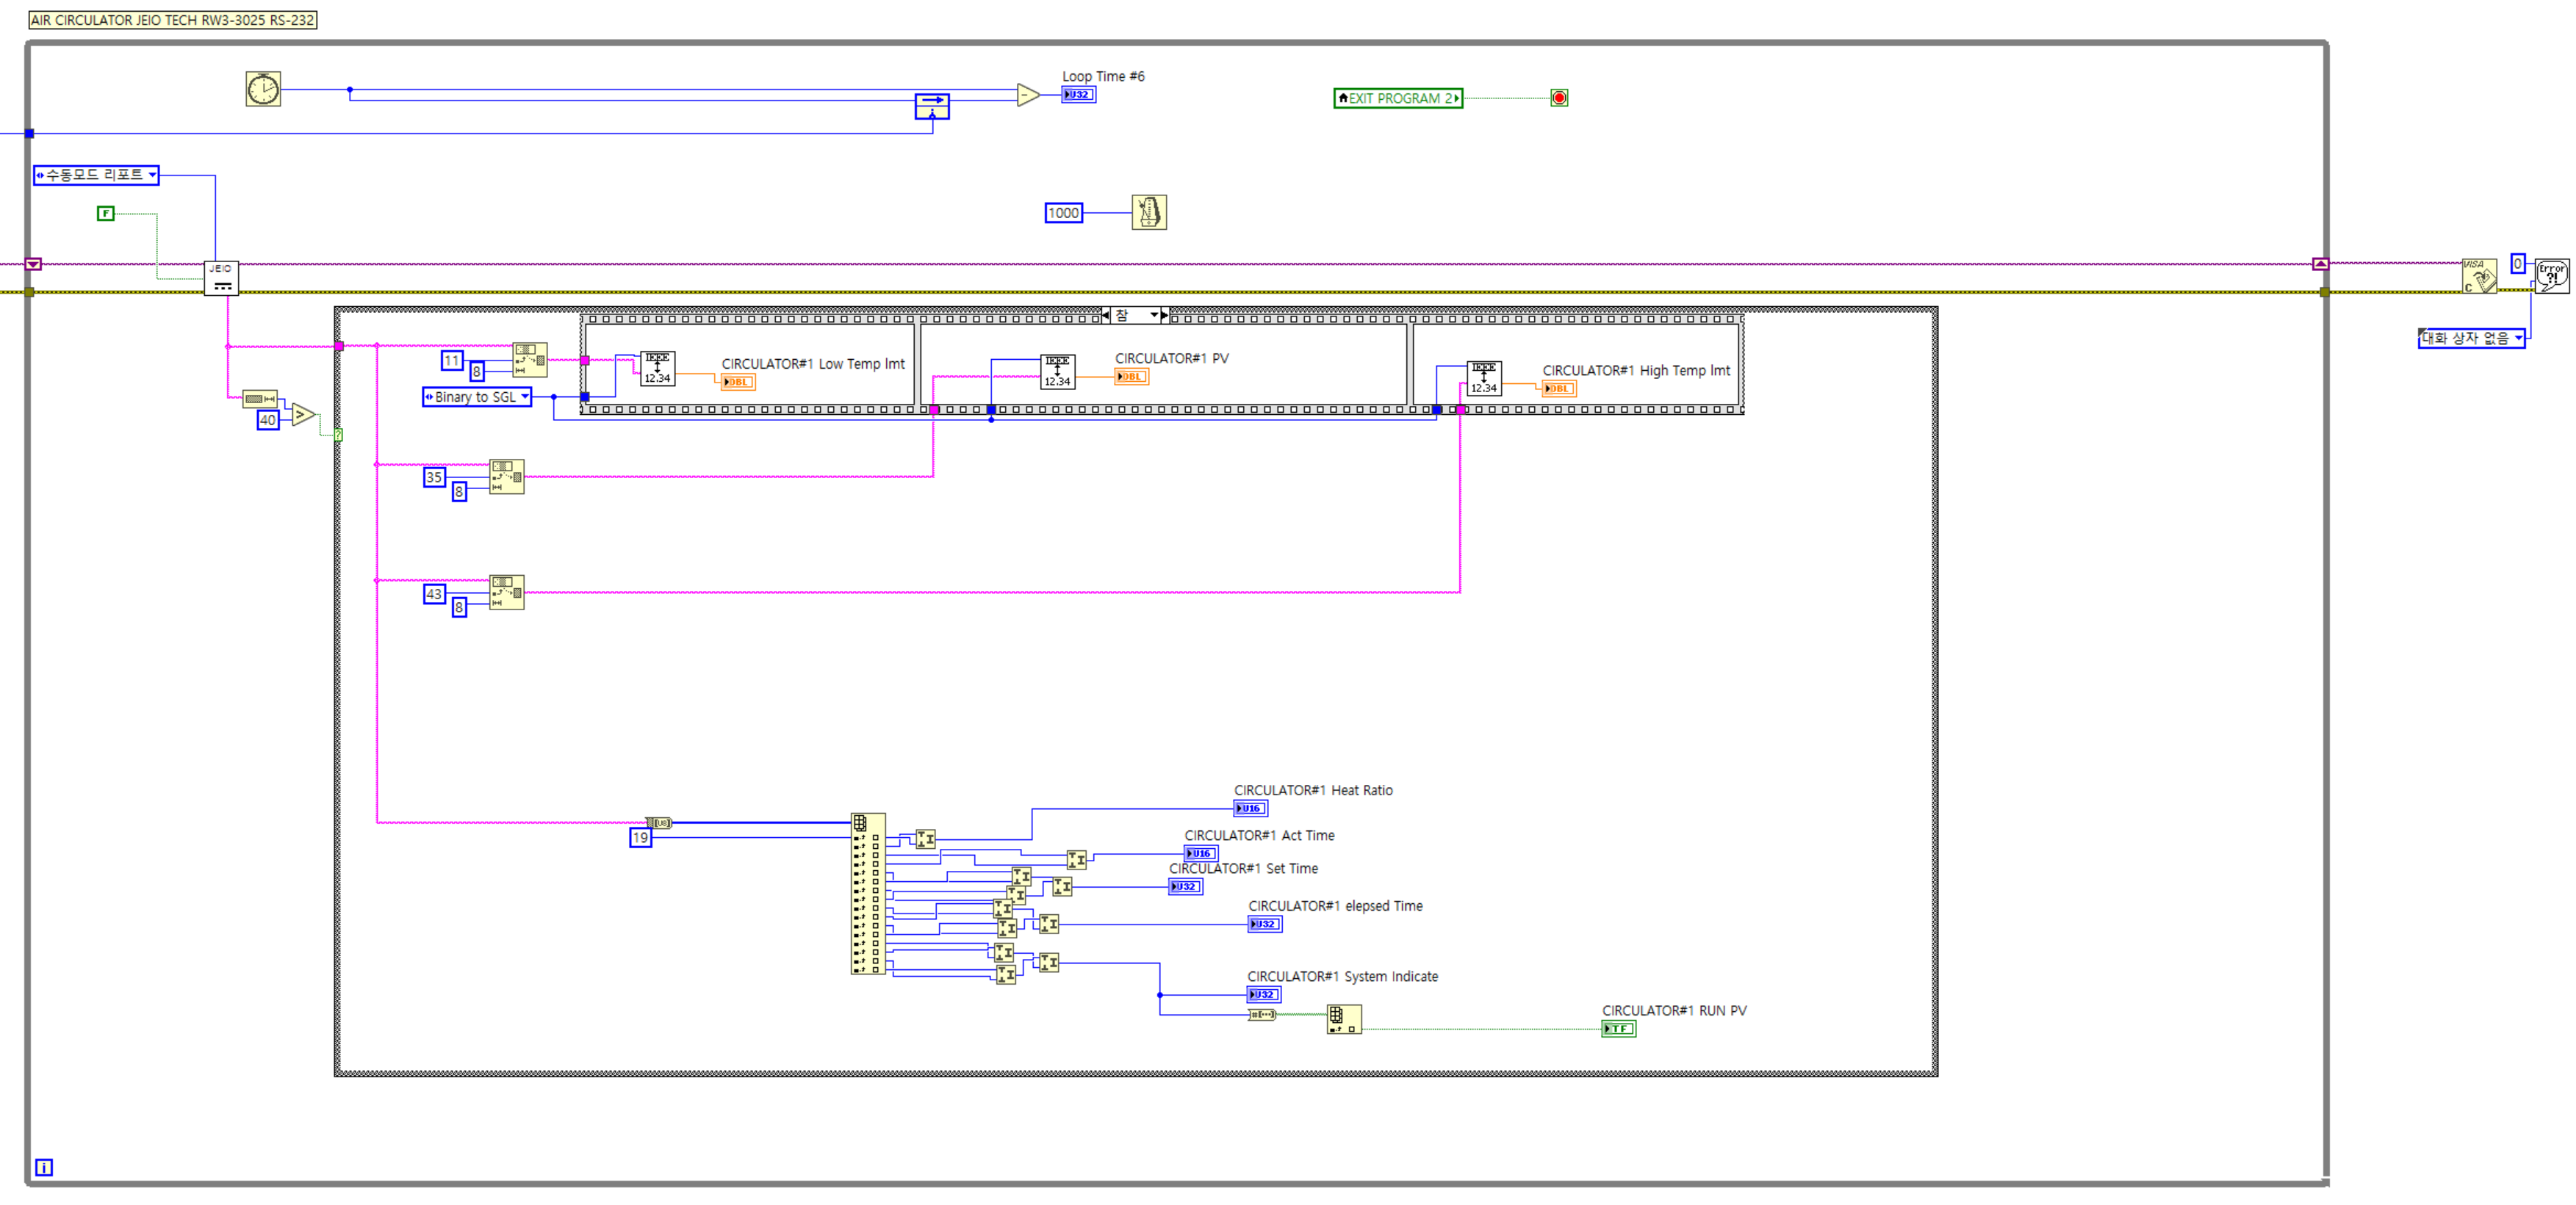Click the VISA close node

tap(2478, 276)
